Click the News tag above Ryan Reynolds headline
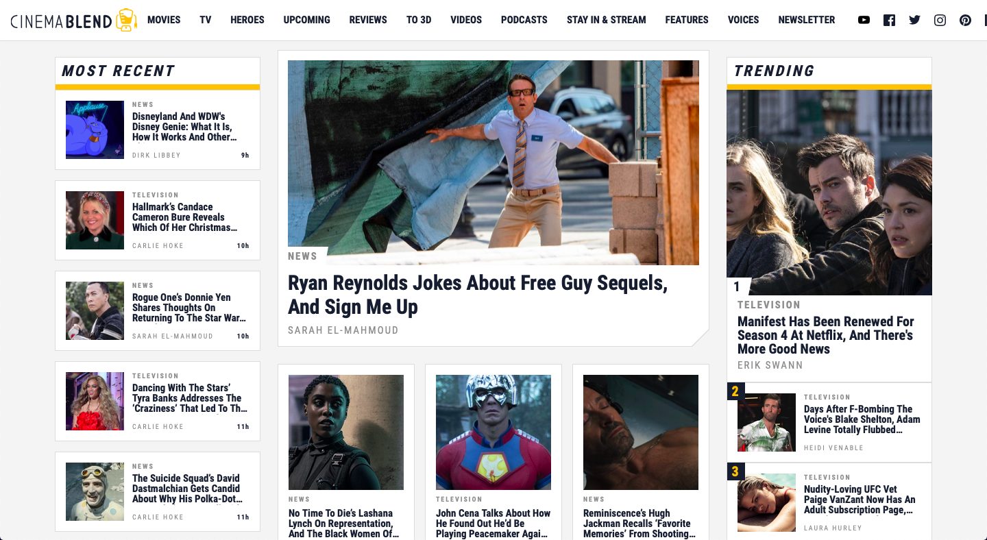987x540 pixels. (302, 256)
